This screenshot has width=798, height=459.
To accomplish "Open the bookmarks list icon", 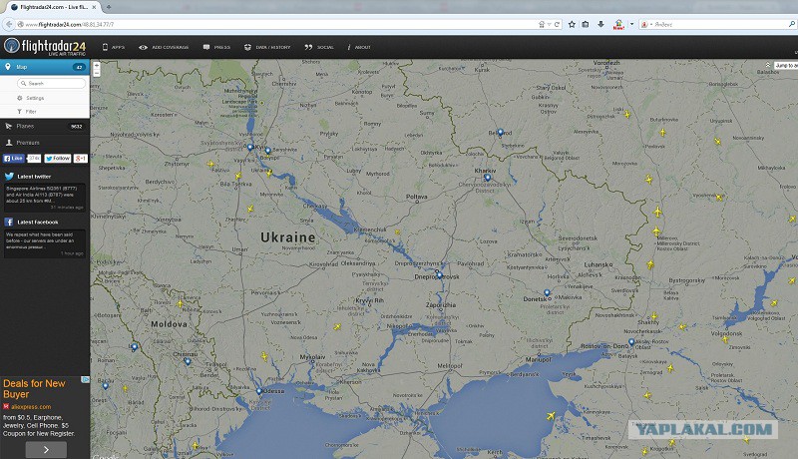I will (x=586, y=24).
